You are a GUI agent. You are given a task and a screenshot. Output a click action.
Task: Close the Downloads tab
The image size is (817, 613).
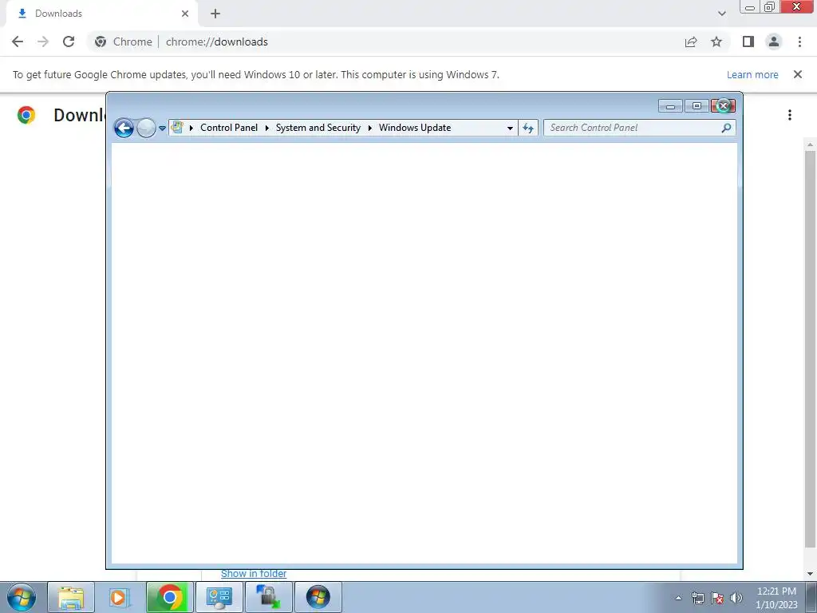point(185,14)
